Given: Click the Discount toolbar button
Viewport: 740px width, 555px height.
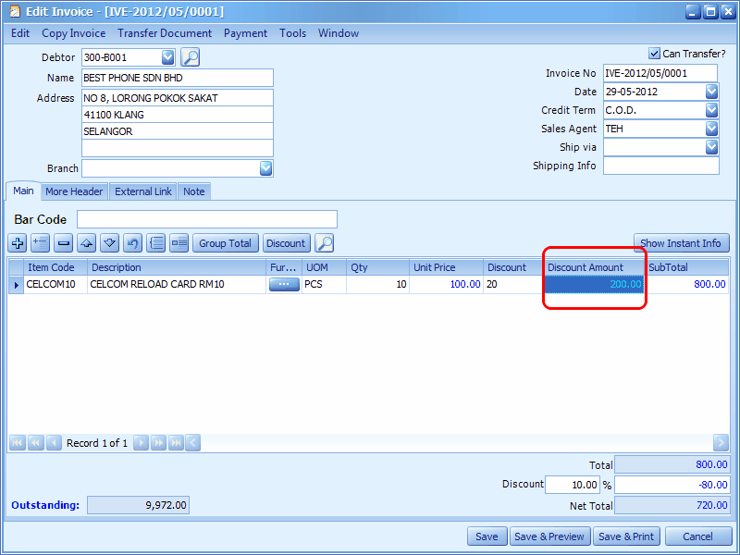Looking at the screenshot, I should click(286, 243).
